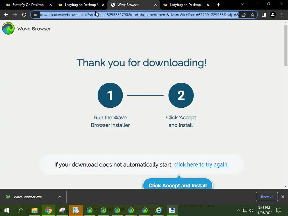Open the clock showing 3:45 PM
This screenshot has height=216, width=288.
tap(264, 210)
